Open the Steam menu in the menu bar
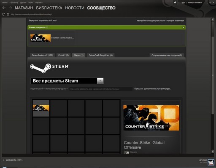This screenshot has width=216, height=168. click(5, 3)
